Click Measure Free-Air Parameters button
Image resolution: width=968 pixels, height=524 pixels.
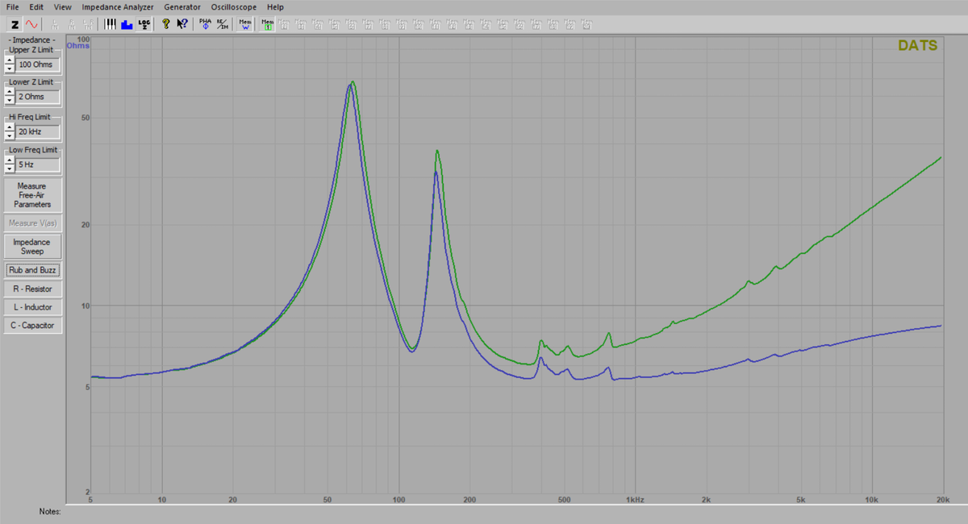coord(31,195)
